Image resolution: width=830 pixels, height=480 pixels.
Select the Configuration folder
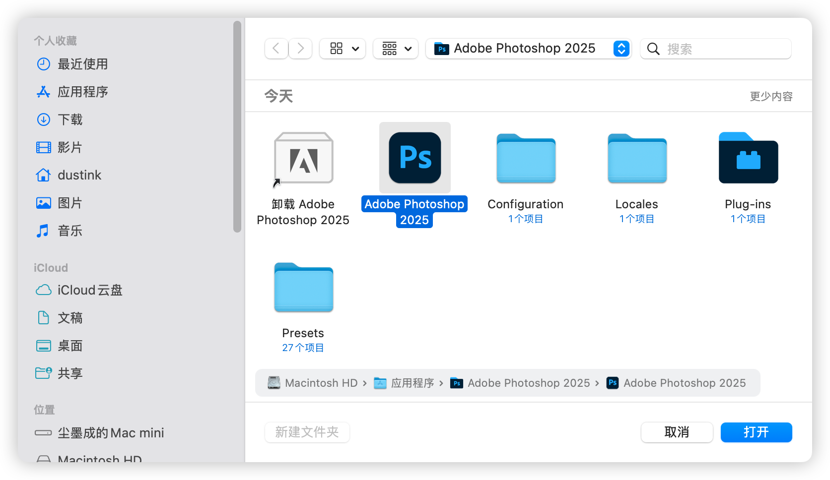526,159
